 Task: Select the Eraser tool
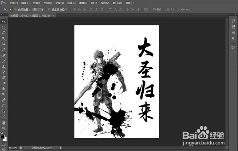(4, 77)
